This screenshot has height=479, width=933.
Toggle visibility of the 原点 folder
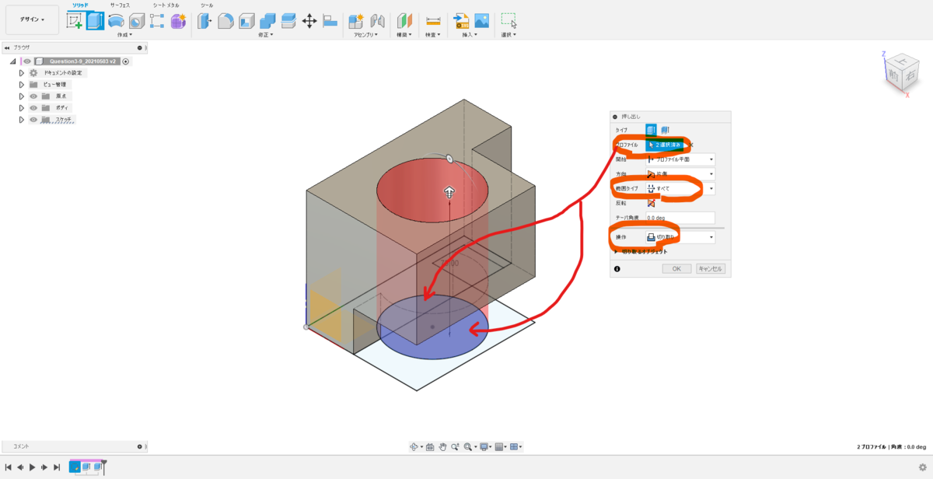pyautogui.click(x=33, y=96)
